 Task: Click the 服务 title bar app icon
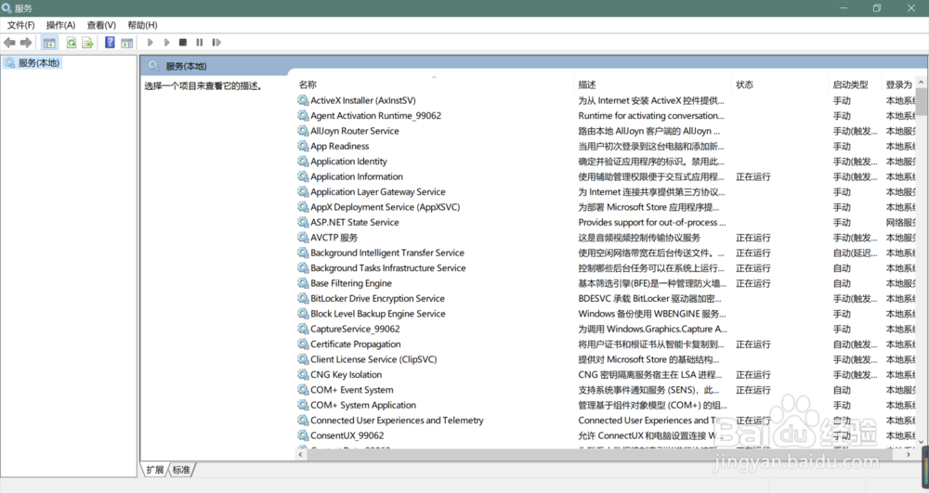point(7,7)
